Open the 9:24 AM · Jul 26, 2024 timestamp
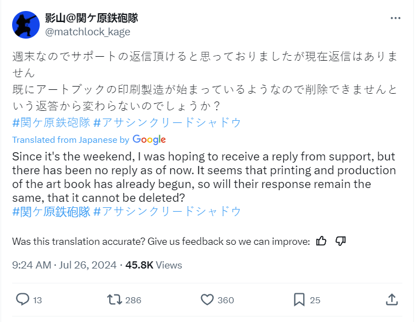 click(64, 265)
